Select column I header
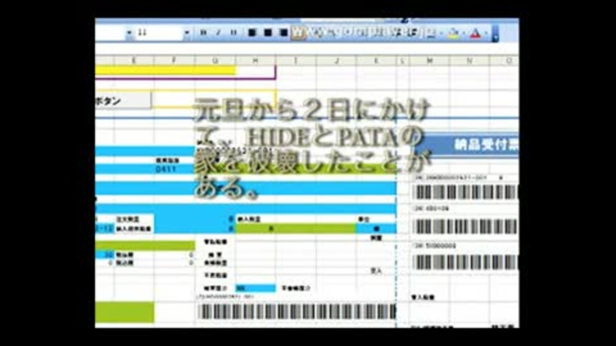 coord(296,60)
